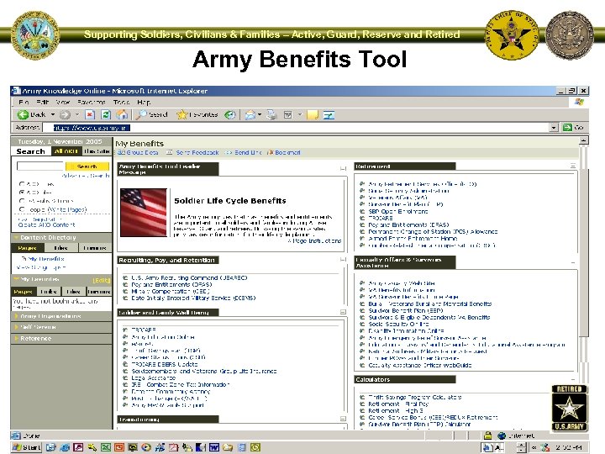Screen dimensions: 605x454
Task: Launch PowerPoint from the taskbar quick launch
Action: click(x=118, y=447)
